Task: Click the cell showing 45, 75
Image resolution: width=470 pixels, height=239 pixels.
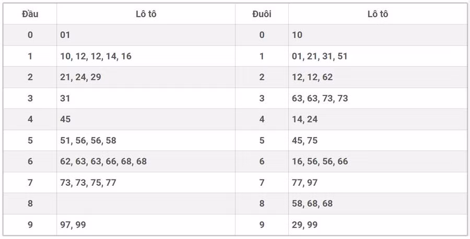Action: [x=305, y=140]
